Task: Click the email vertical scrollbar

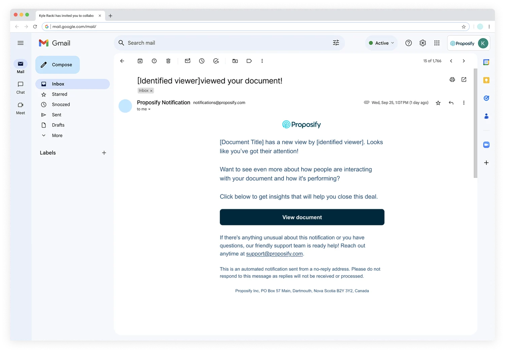Action: 475,123
